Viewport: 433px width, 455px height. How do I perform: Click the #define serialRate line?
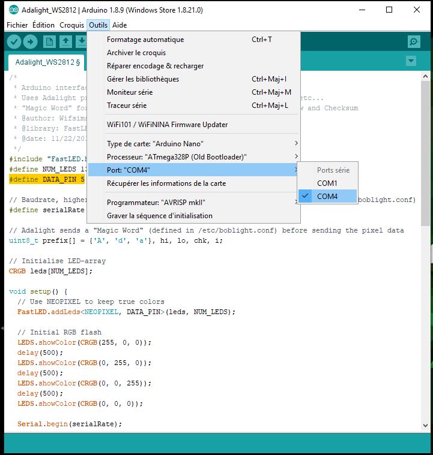(47, 210)
